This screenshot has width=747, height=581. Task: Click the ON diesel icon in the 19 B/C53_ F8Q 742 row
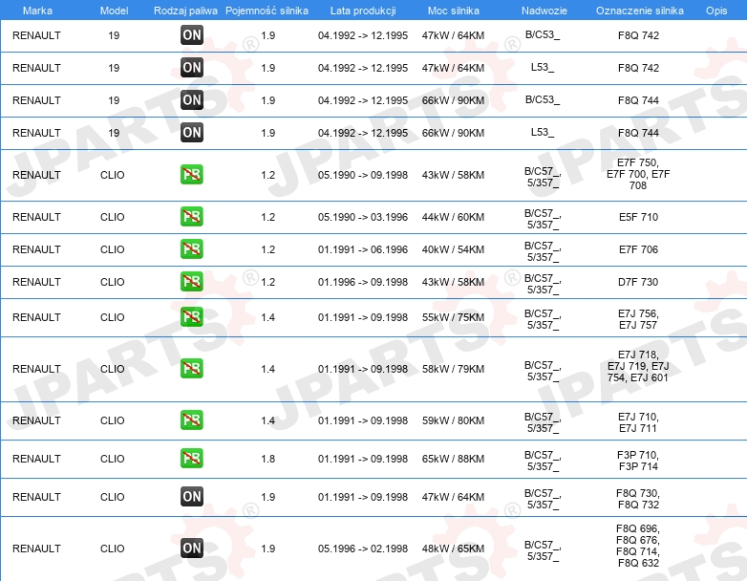pos(192,34)
